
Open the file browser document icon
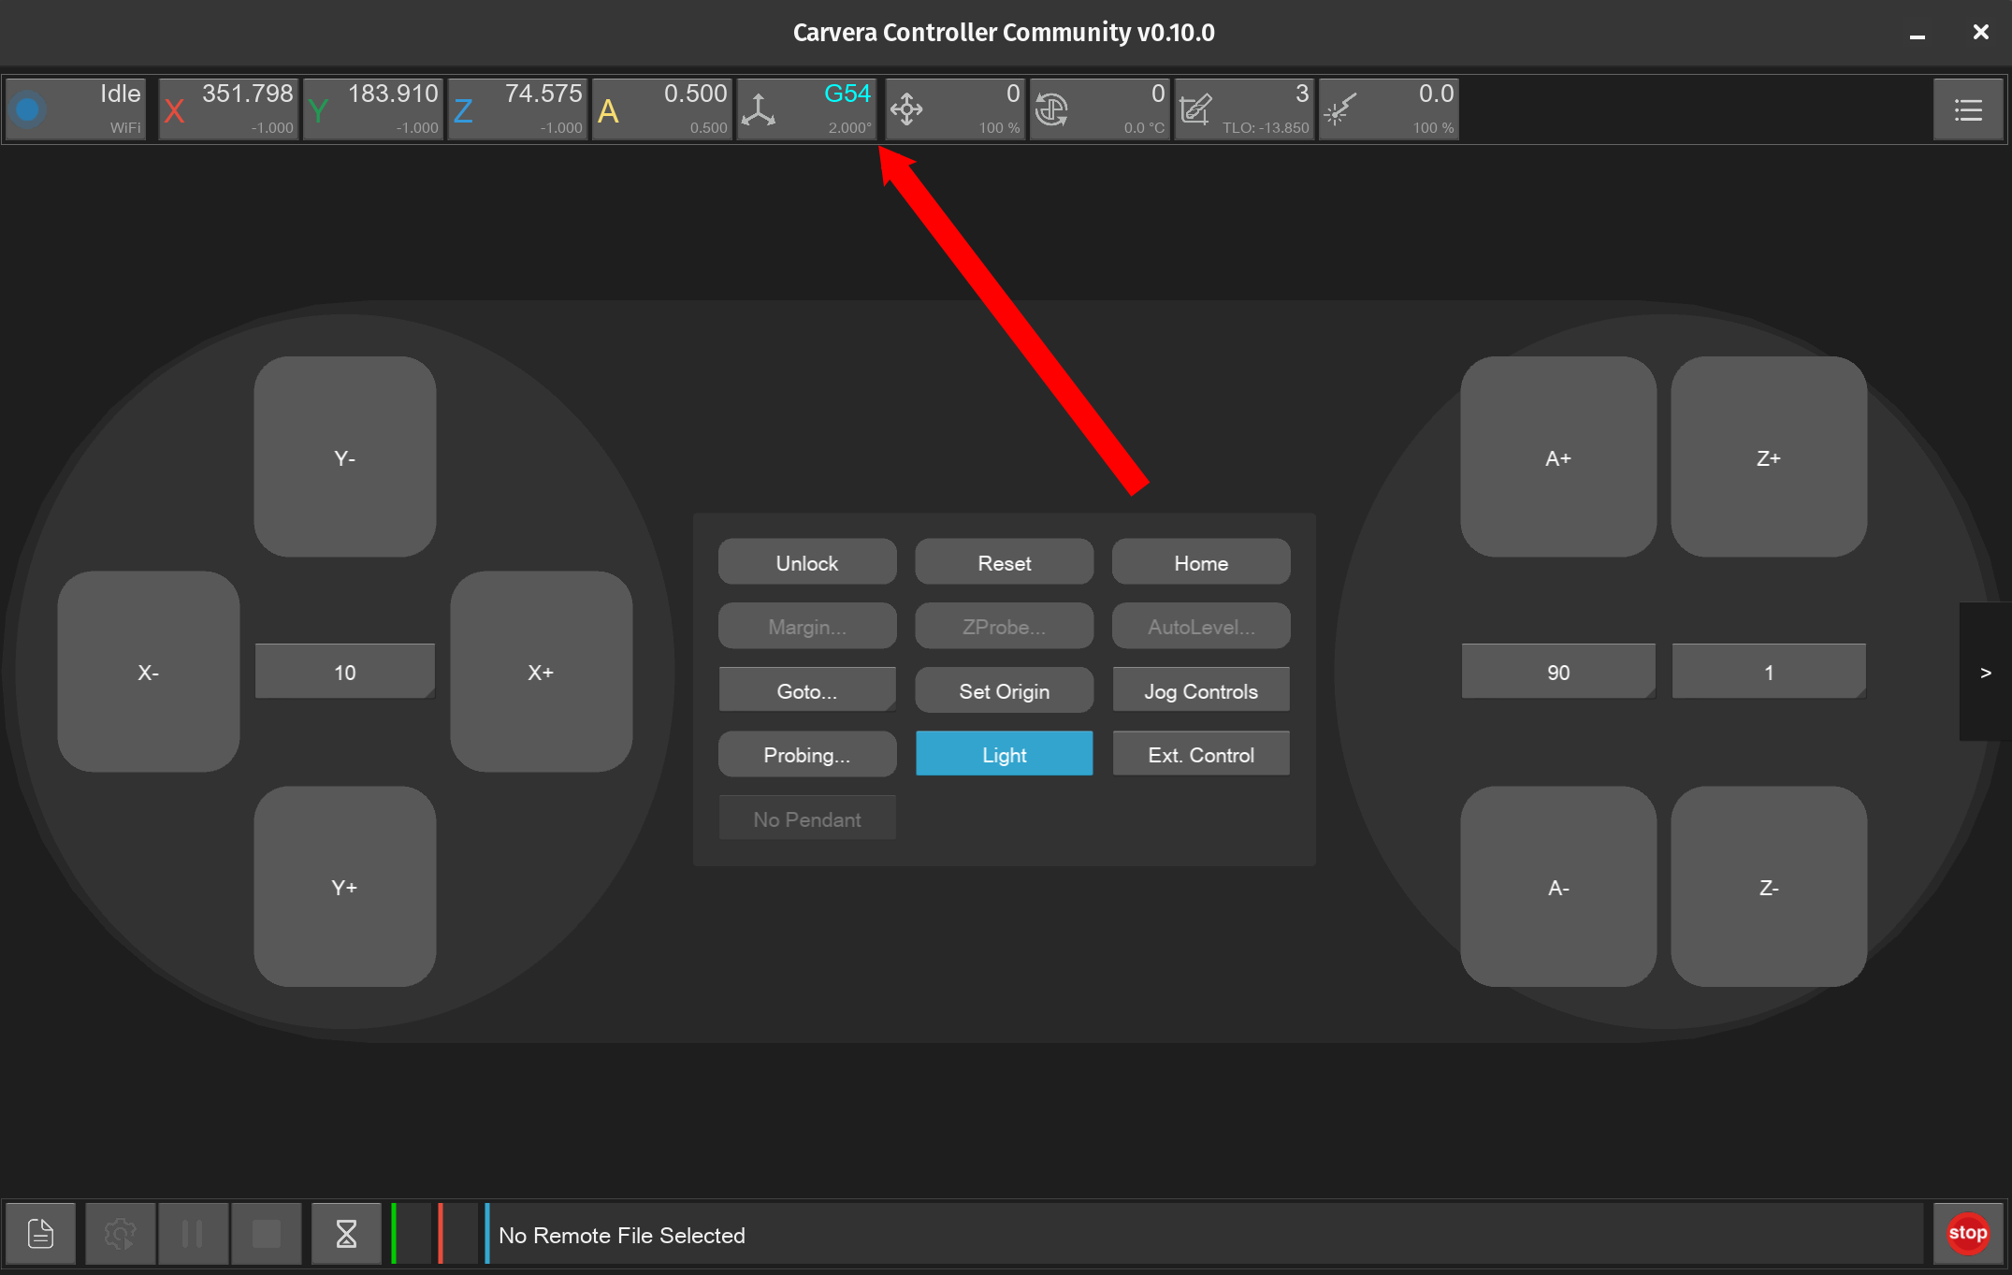(41, 1234)
